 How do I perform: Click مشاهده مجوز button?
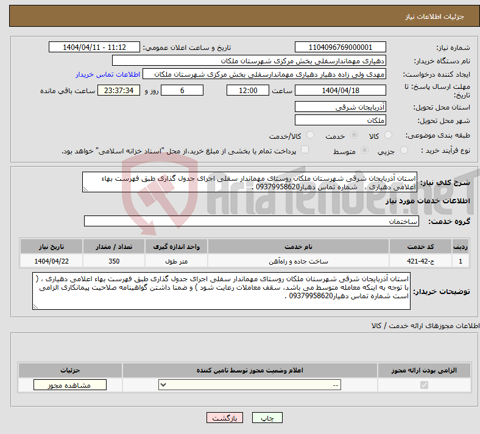[x=70, y=385]
